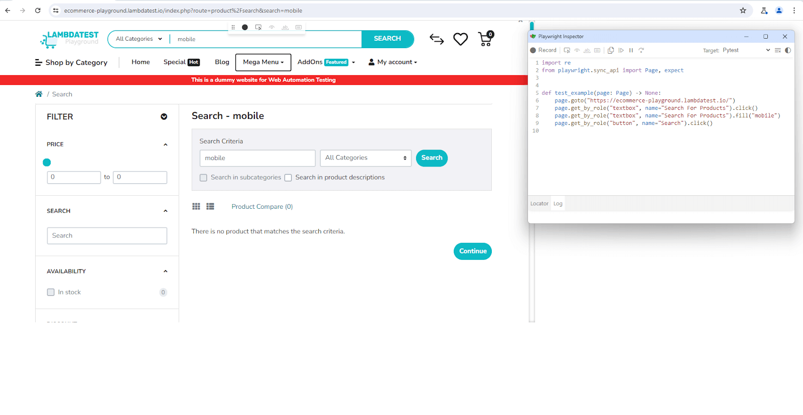This screenshot has width=803, height=415.
Task: Open the compare products arrows icon
Action: pos(437,39)
